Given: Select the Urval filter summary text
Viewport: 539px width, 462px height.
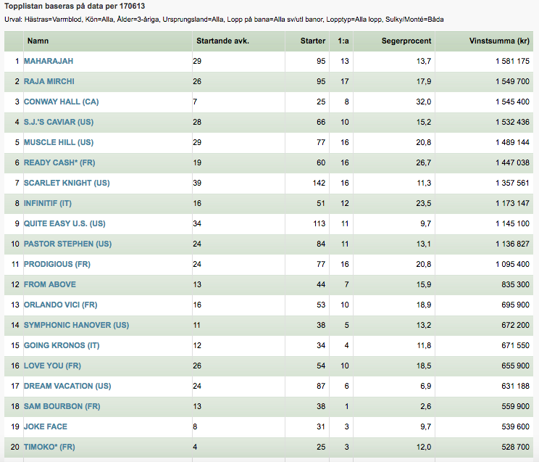Looking at the screenshot, I should click(x=224, y=20).
